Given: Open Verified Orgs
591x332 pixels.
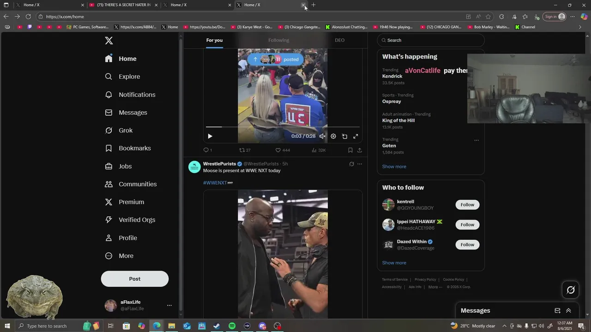Looking at the screenshot, I should 130,220.
